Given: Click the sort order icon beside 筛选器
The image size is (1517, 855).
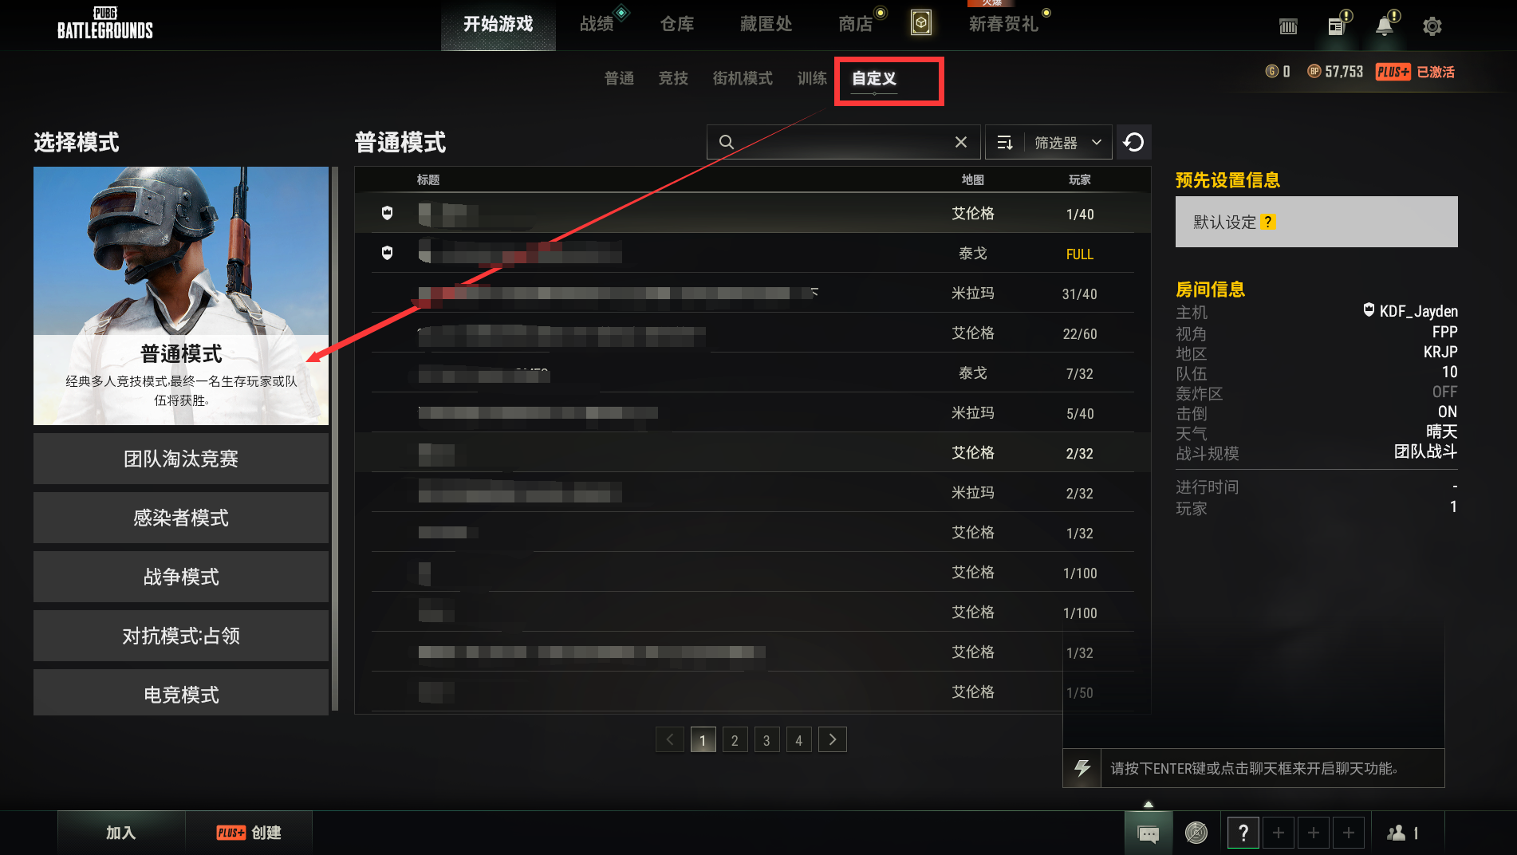Looking at the screenshot, I should pos(1005,142).
